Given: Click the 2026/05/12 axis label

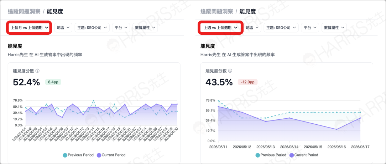Looking at the screenshot, I should [x=242, y=147].
